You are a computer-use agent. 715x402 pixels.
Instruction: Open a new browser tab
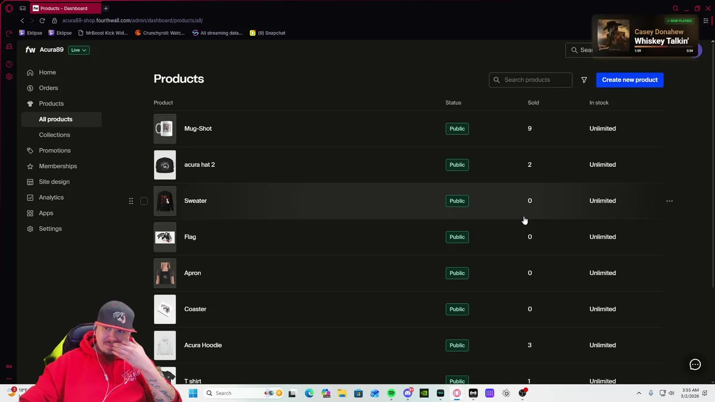106,8
